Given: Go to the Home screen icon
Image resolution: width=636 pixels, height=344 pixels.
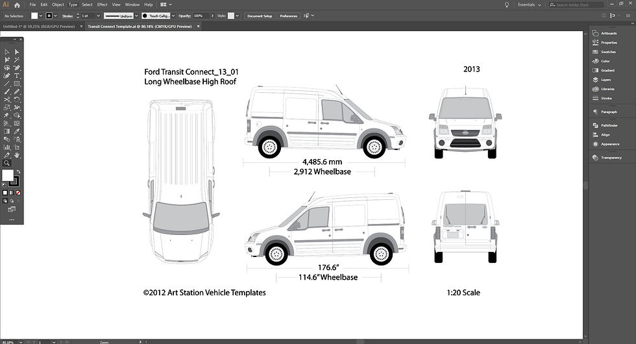Looking at the screenshot, I should [x=17, y=5].
